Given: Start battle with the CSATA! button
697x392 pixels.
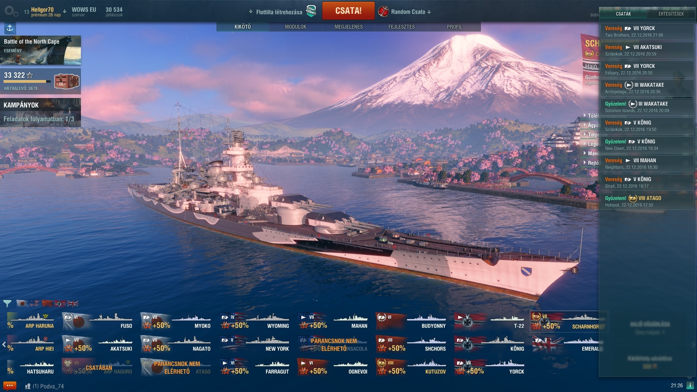Looking at the screenshot, I should point(348,11).
